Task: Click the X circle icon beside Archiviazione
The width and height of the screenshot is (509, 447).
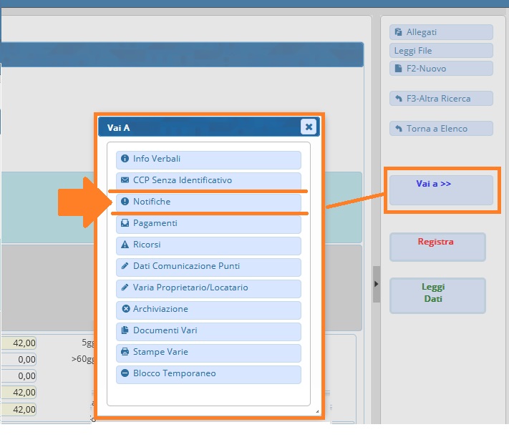Action: coord(125,309)
